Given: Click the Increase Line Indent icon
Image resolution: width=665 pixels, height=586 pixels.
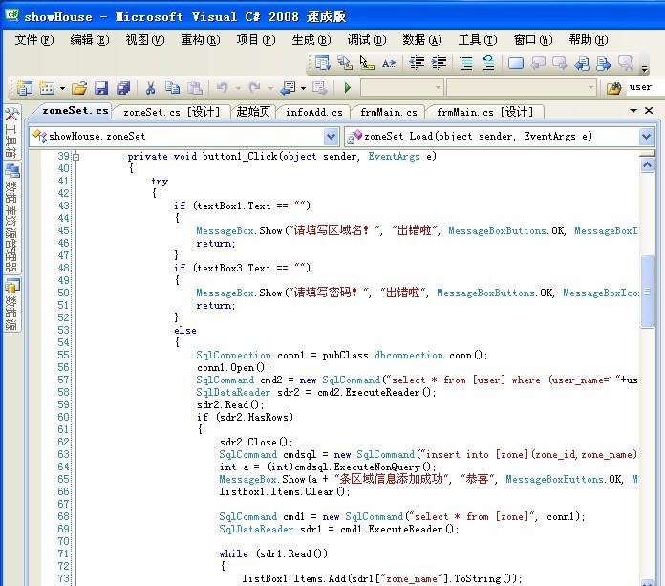Looking at the screenshot, I should pyautogui.click(x=439, y=63).
